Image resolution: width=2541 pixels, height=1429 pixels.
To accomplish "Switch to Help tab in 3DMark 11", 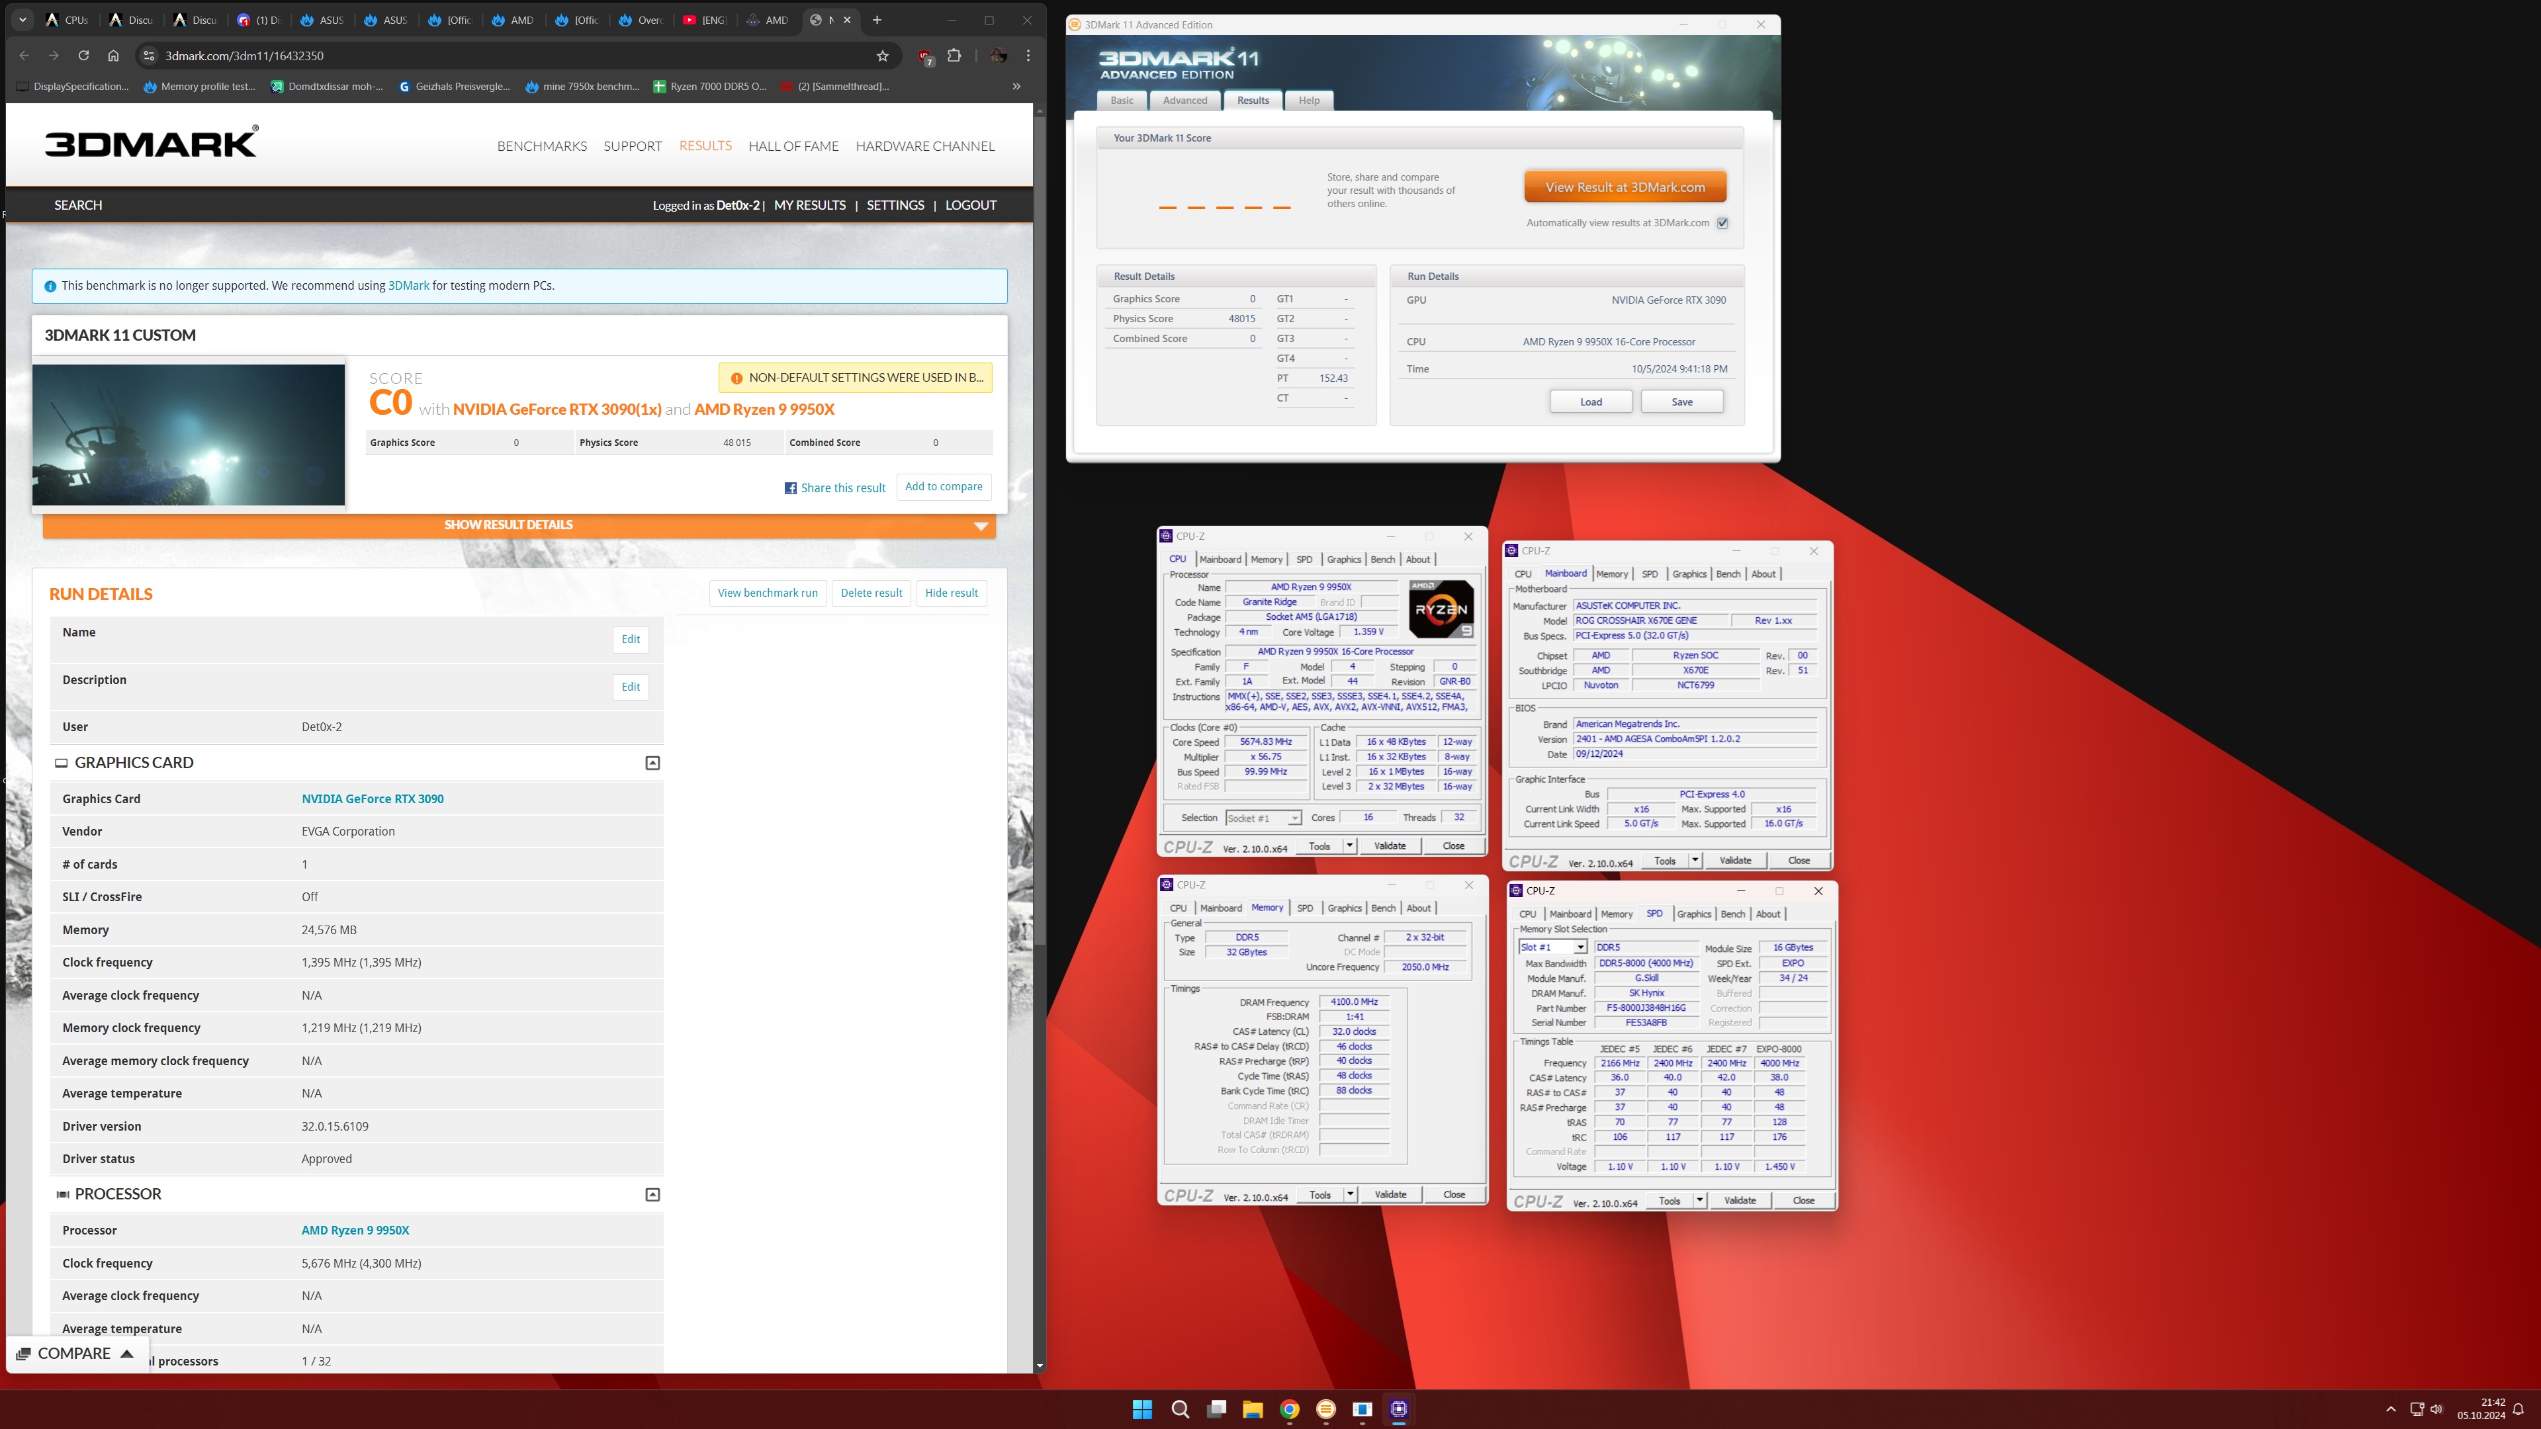I will tap(1309, 101).
